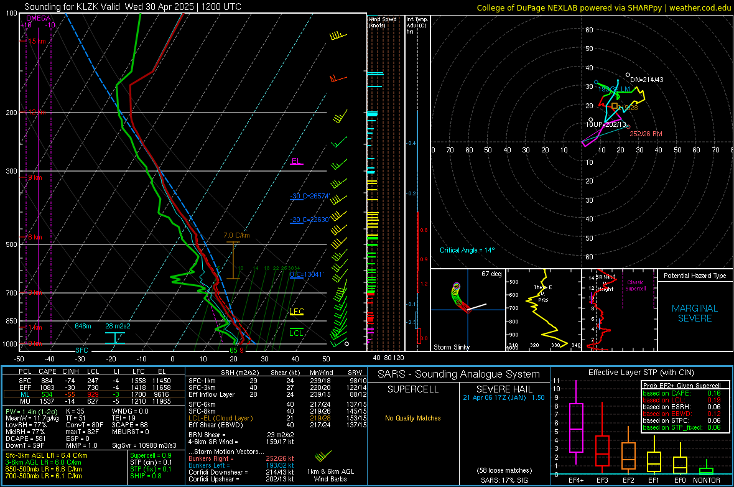Click the red '6 km' height marker
The image size is (734, 487).
pos(35,238)
